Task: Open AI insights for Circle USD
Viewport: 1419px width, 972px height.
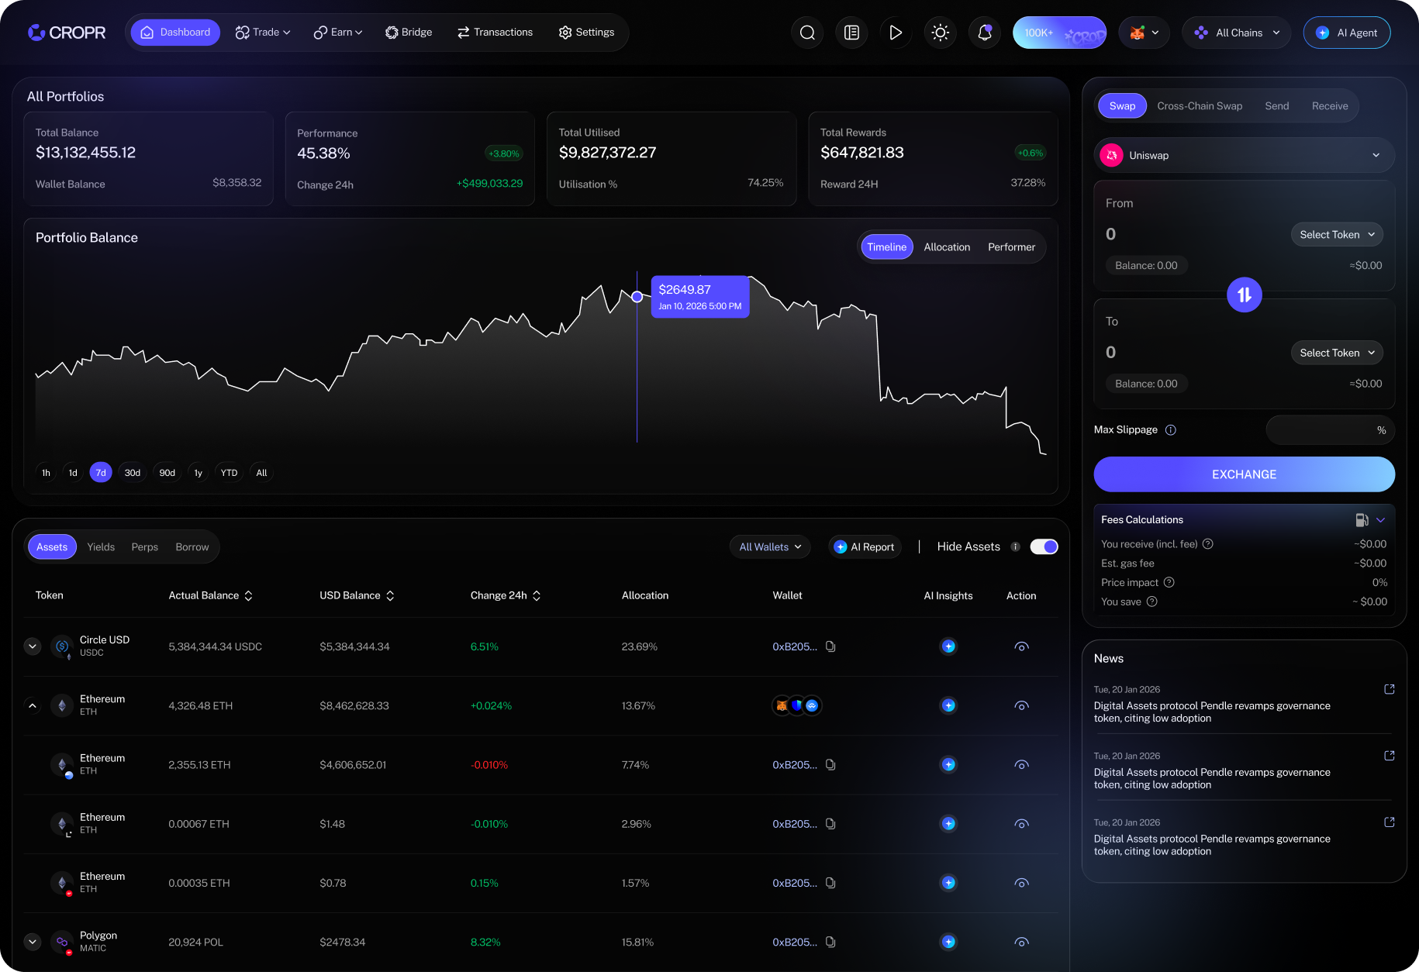Action: tap(948, 646)
